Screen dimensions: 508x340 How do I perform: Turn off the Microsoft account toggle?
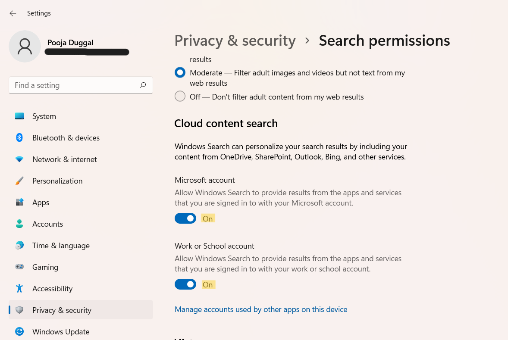pos(185,218)
